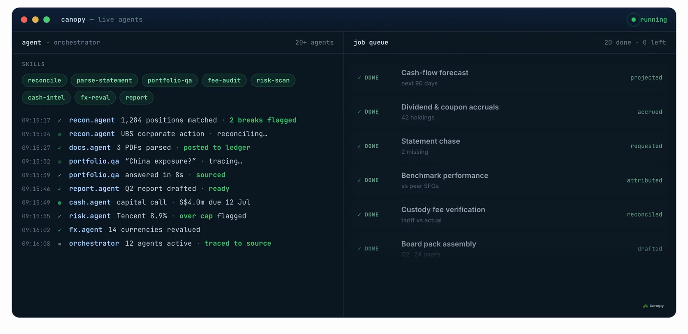Select the cash-intel skill chip

click(x=46, y=98)
